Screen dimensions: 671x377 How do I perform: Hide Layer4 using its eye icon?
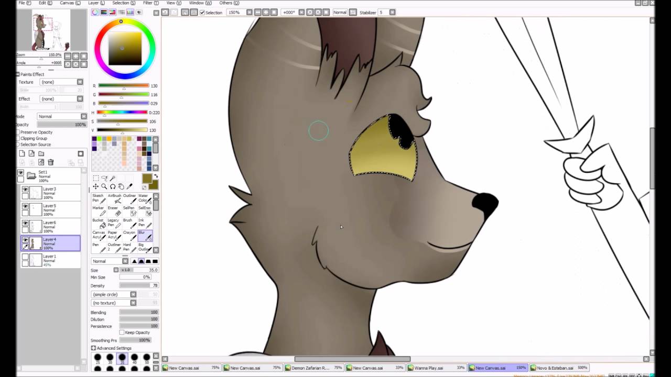click(x=25, y=240)
